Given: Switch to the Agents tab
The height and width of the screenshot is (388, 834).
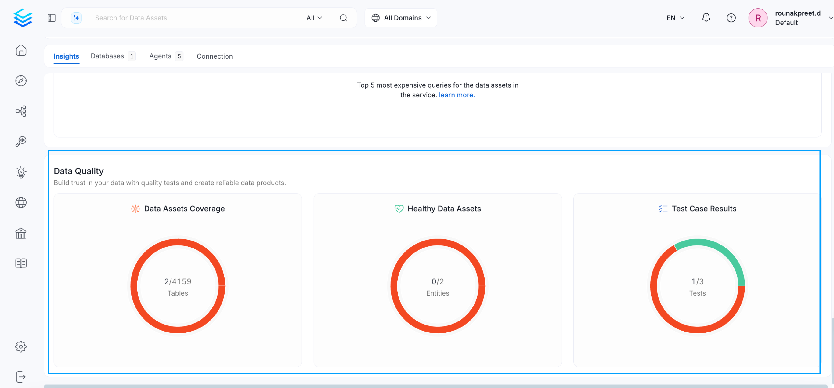Looking at the screenshot, I should (x=160, y=56).
